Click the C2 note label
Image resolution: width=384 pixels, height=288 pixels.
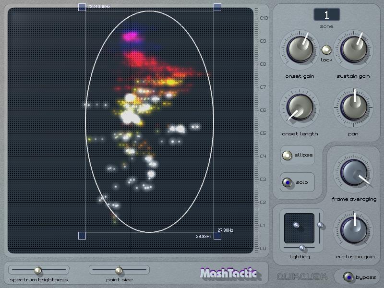coord(263,202)
